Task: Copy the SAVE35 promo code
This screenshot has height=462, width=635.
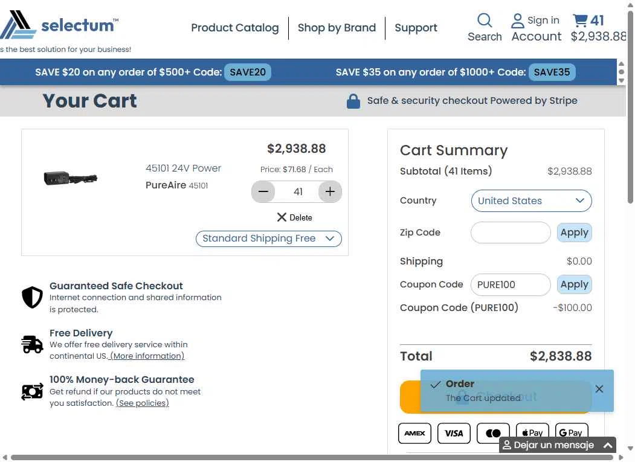Action: tap(552, 72)
